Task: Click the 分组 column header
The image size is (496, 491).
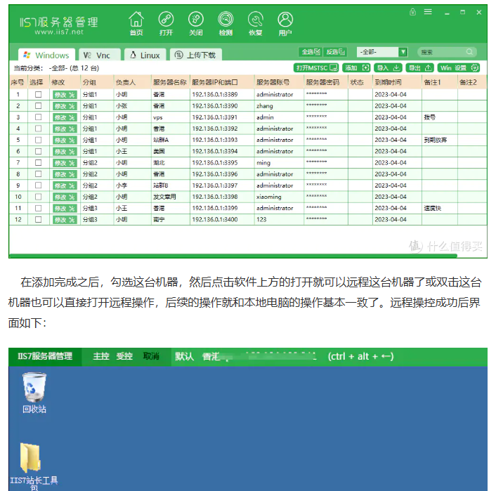Action: 96,82
